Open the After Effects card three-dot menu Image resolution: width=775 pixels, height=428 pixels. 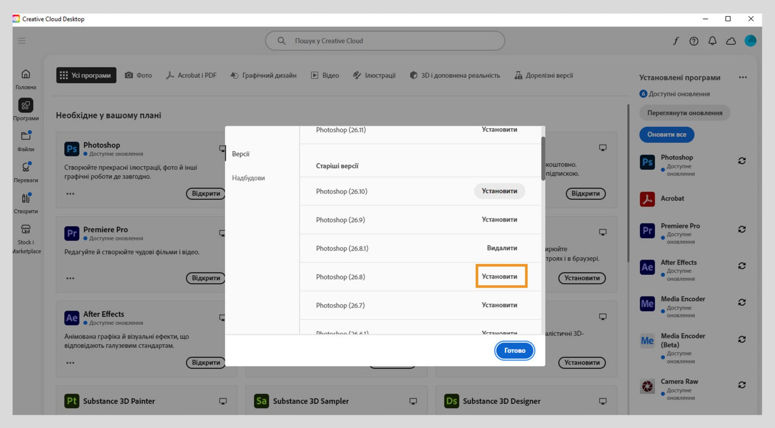click(70, 363)
